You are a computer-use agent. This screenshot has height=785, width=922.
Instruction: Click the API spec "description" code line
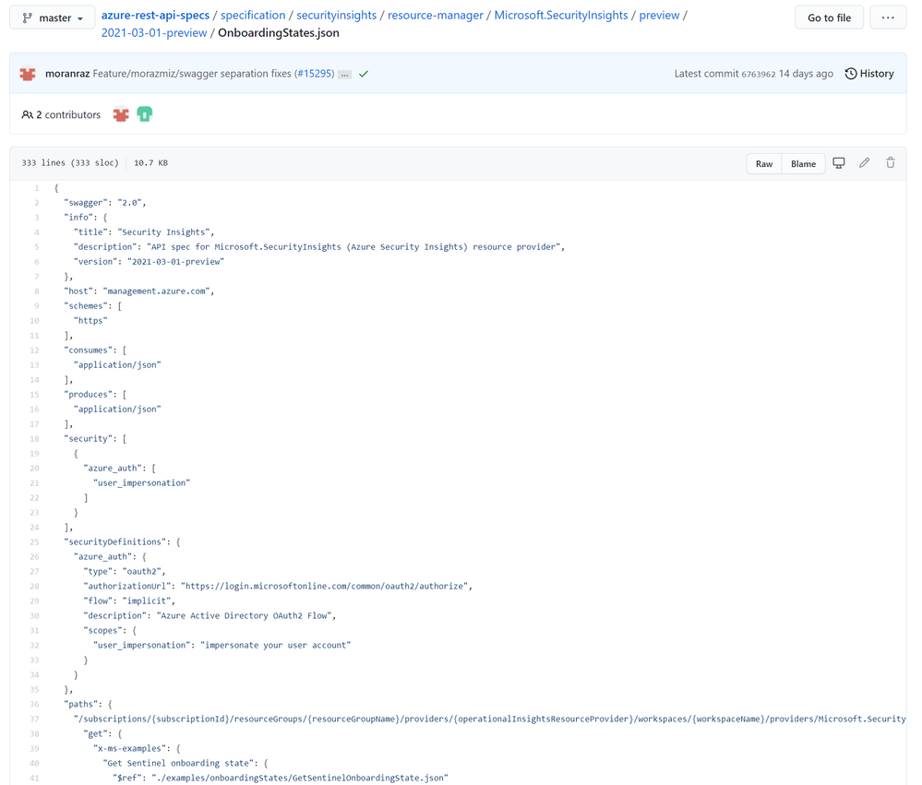(319, 247)
